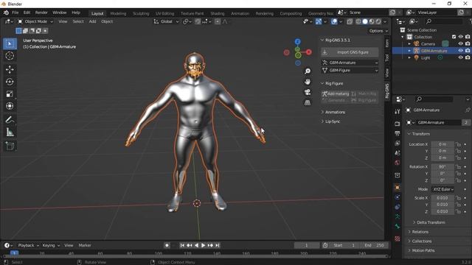Viewport: 472px width, 265px height.
Task: Switch perspective/orthographic grid icon
Action: click(308, 103)
